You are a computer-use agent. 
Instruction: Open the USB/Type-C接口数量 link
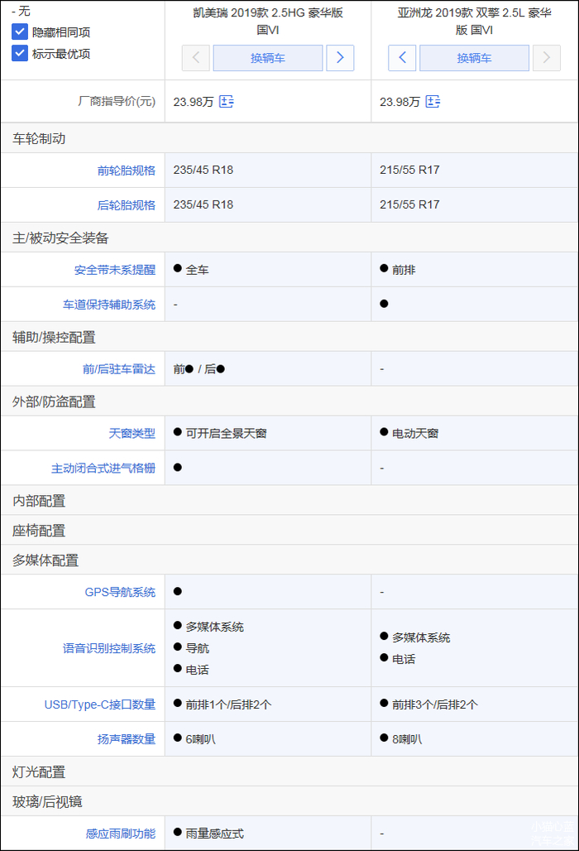tap(100, 704)
